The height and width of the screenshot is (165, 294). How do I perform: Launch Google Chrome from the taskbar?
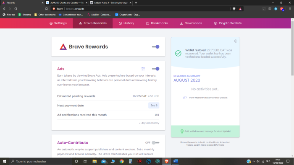click(121, 161)
